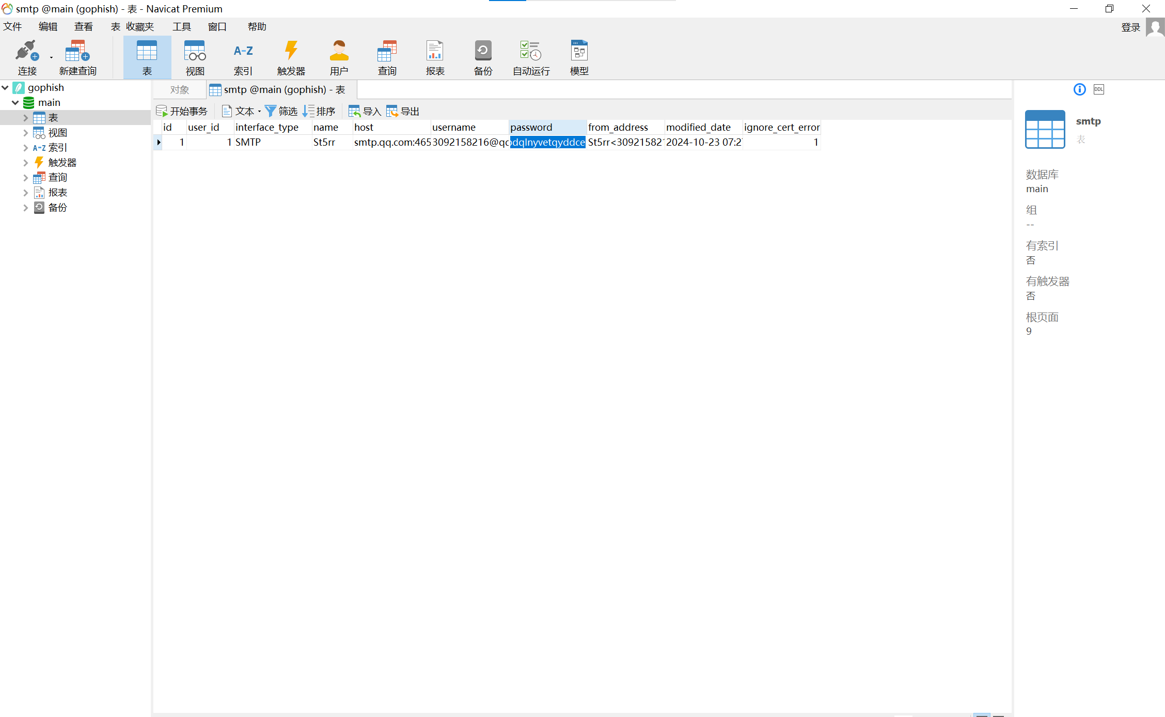
Task: Click the interface_type column header
Action: tap(273, 127)
